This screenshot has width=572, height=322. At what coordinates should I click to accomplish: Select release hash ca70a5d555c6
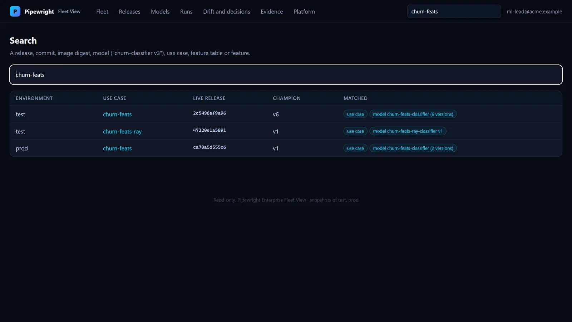click(209, 147)
